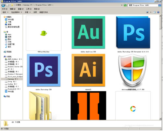Viewport: 163px width, 131px height.
Task: Expand the 包含到库中 dropdown
Action: [x=17, y=12]
